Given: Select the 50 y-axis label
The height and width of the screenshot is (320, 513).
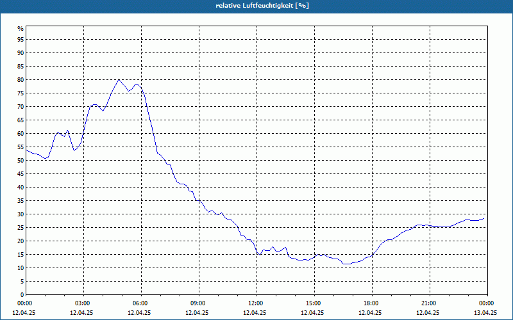Looking at the screenshot, I should [x=21, y=161].
